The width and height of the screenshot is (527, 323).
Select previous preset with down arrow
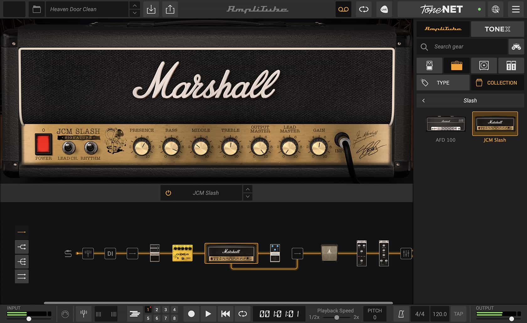tap(135, 13)
